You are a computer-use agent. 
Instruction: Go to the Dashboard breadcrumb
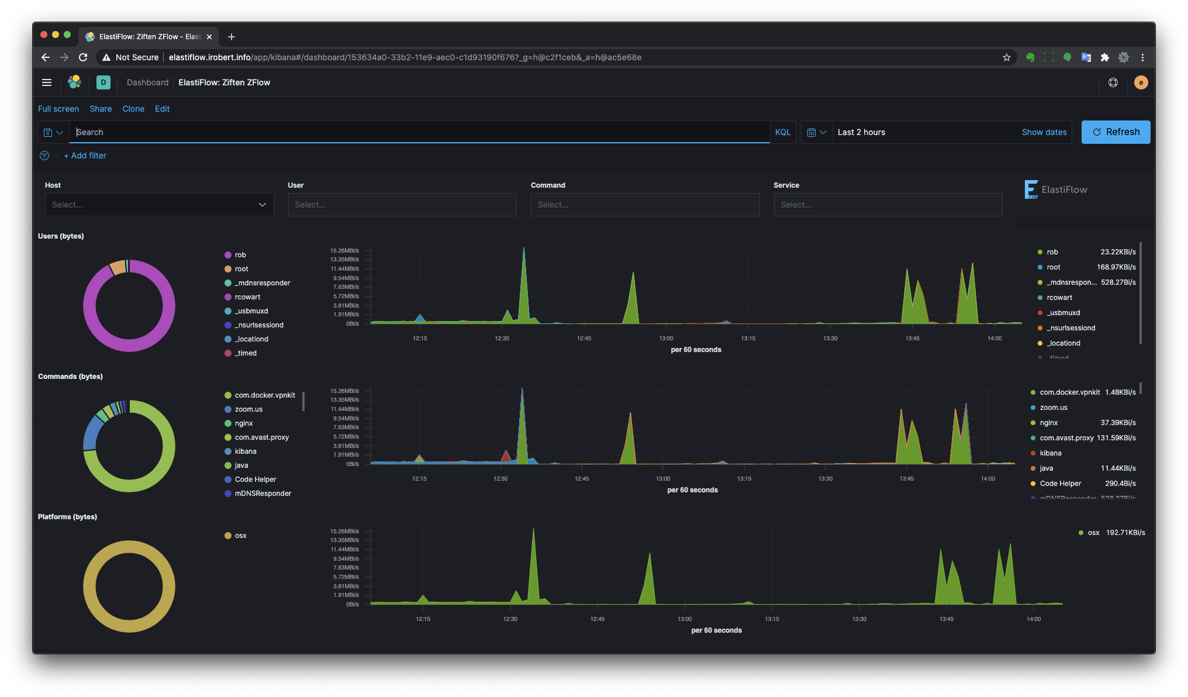[x=147, y=82]
